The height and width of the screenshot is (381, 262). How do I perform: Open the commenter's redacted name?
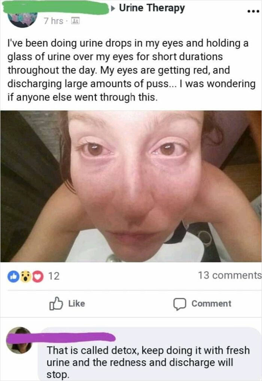pos(61,338)
